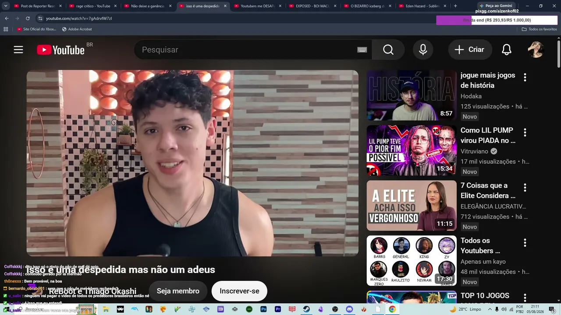
Task: Open the account avatar menu
Action: (536, 50)
